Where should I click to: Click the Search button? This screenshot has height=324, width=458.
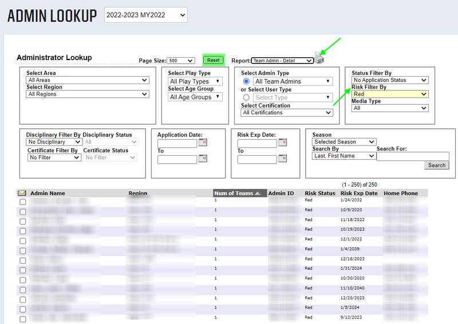[436, 165]
